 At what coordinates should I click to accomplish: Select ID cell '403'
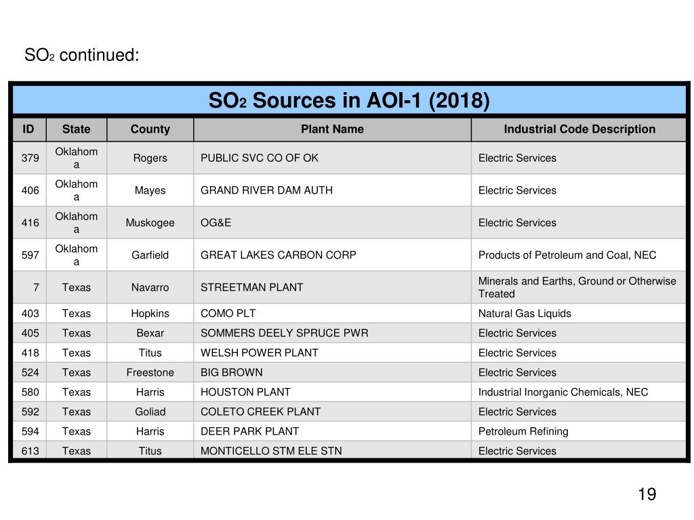pos(30,313)
